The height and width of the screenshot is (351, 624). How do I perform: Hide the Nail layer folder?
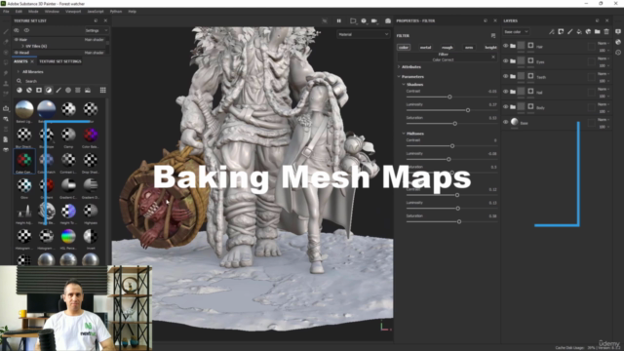[x=505, y=92]
